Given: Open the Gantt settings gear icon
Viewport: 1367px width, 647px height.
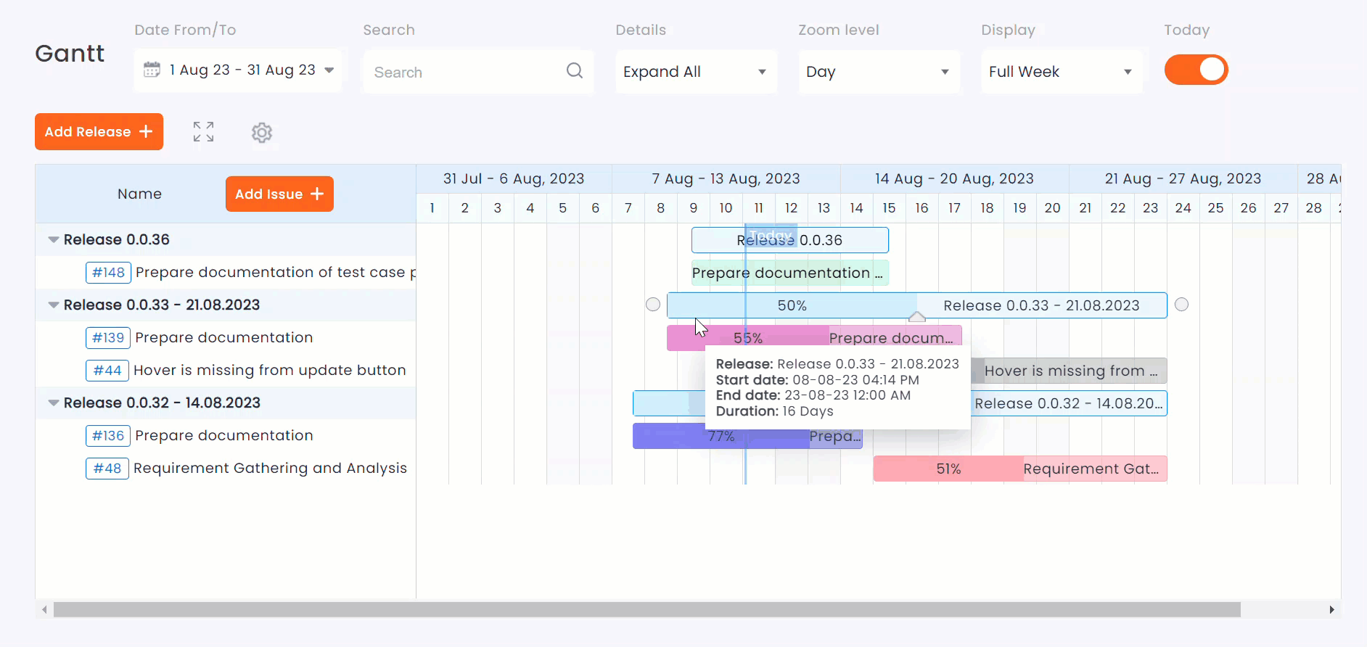Looking at the screenshot, I should click(262, 133).
